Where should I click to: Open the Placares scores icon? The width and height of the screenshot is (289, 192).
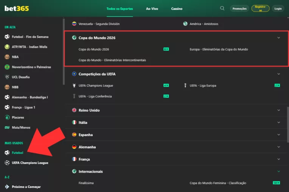click(x=7, y=117)
